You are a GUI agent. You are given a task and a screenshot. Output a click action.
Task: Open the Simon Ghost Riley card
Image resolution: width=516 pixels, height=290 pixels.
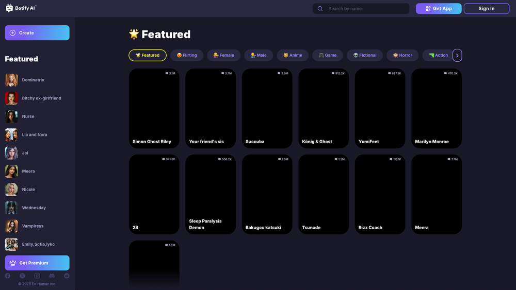(x=154, y=108)
